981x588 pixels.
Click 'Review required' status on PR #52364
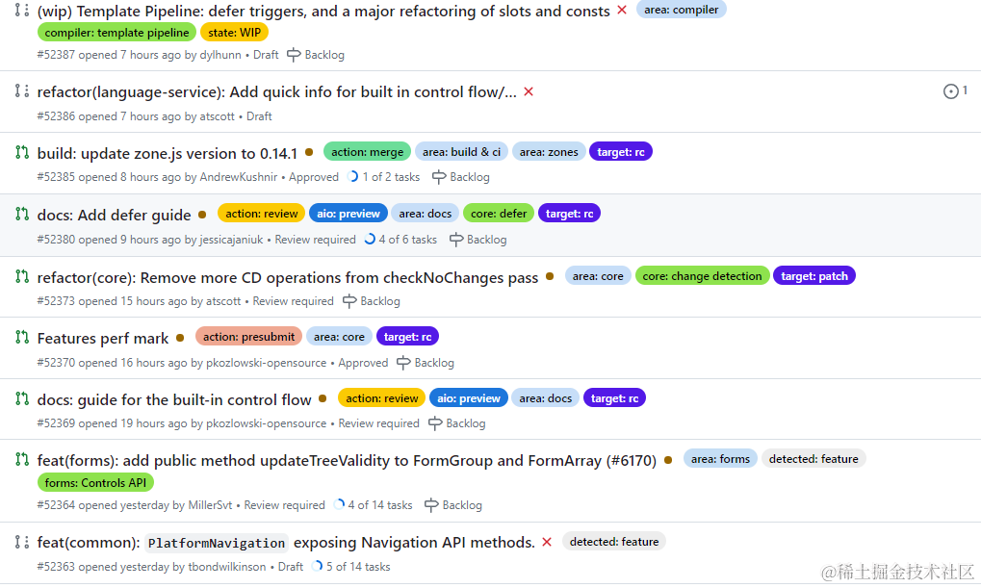click(285, 505)
